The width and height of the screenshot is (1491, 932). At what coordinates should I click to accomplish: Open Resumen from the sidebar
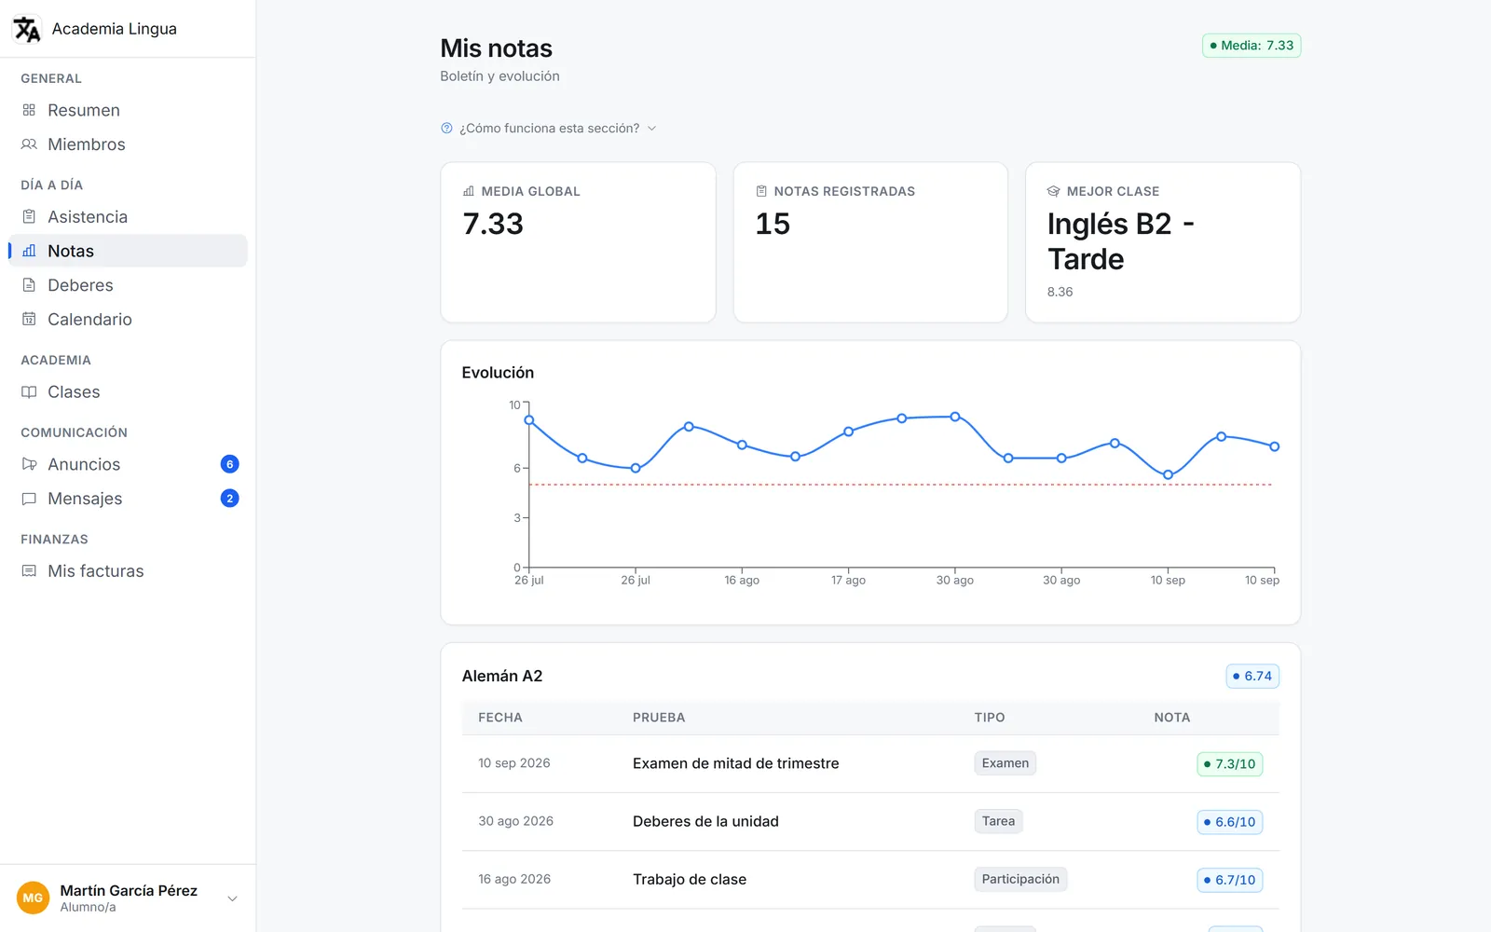tap(128, 110)
